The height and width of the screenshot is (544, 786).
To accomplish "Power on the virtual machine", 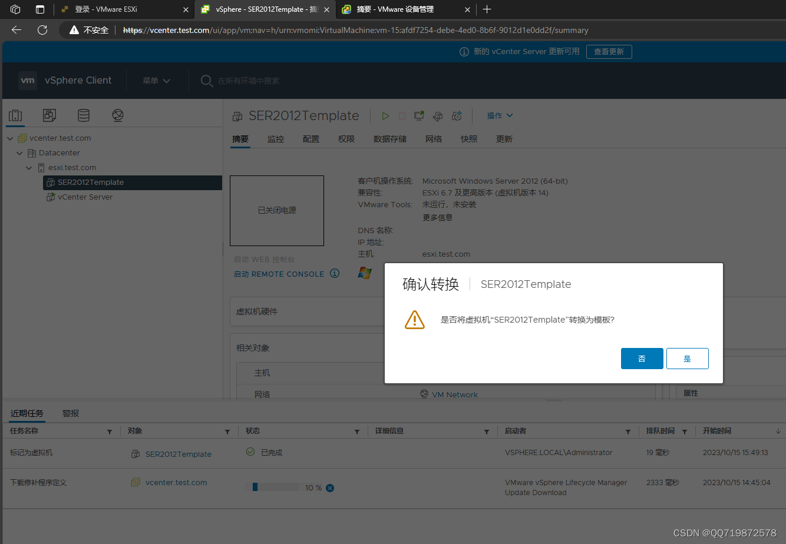I will (385, 116).
